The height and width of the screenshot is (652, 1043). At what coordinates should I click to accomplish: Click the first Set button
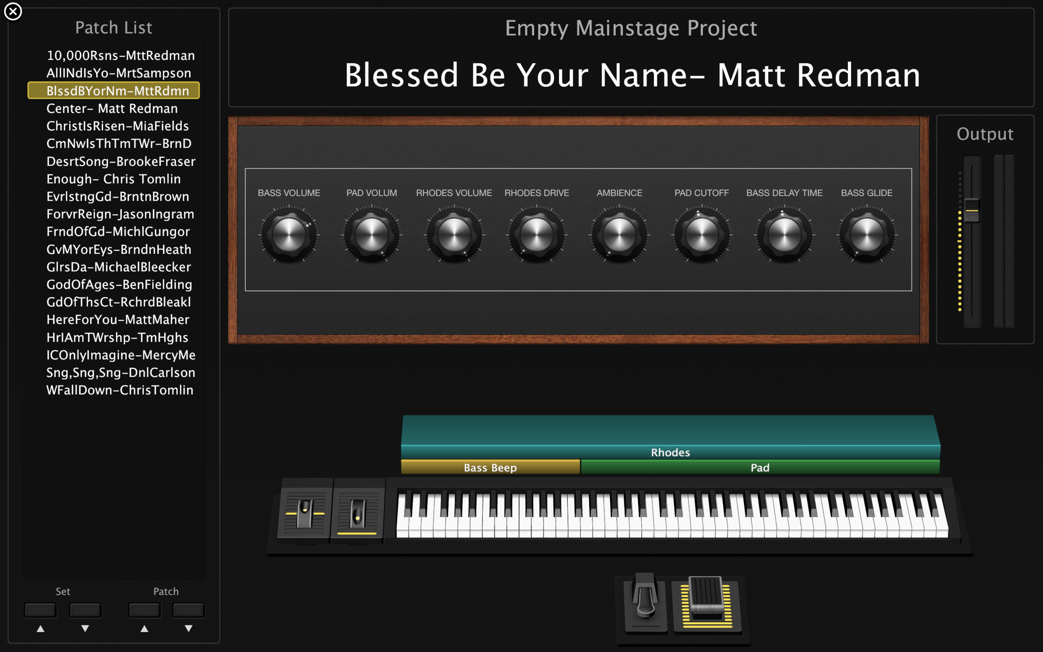click(40, 610)
